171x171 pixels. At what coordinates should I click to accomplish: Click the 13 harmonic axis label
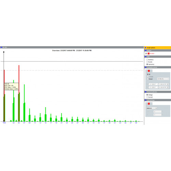tap(40, 123)
